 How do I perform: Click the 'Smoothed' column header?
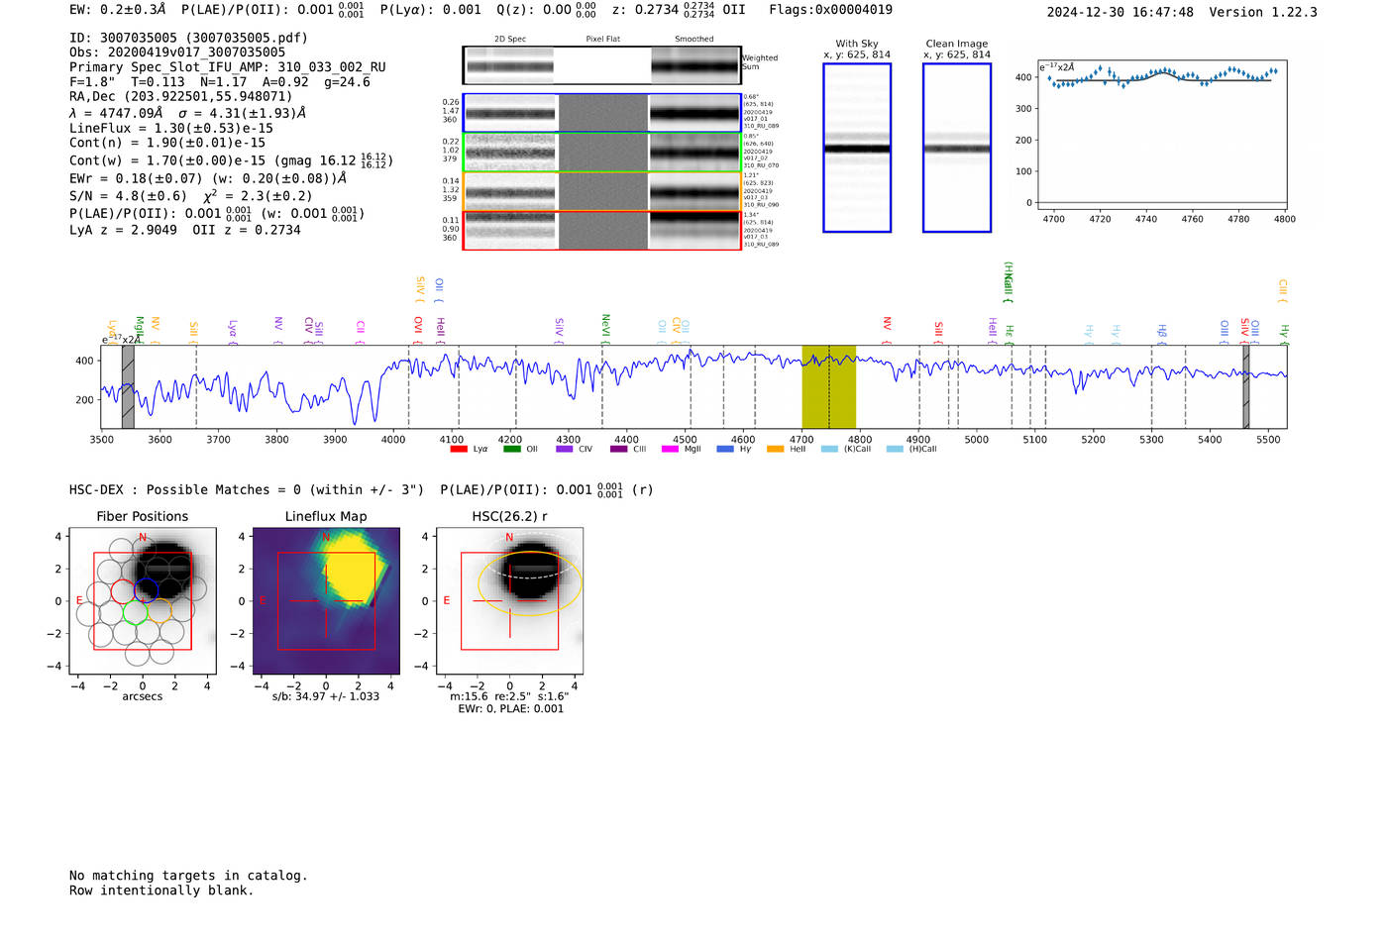(693, 40)
